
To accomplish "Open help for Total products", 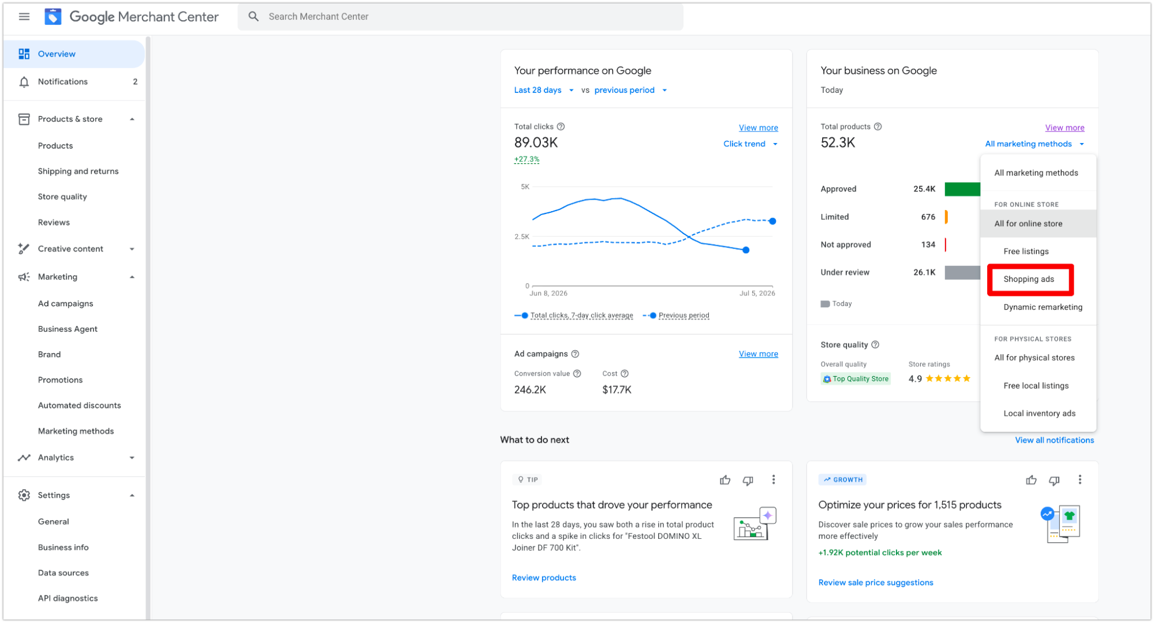I will (878, 127).
